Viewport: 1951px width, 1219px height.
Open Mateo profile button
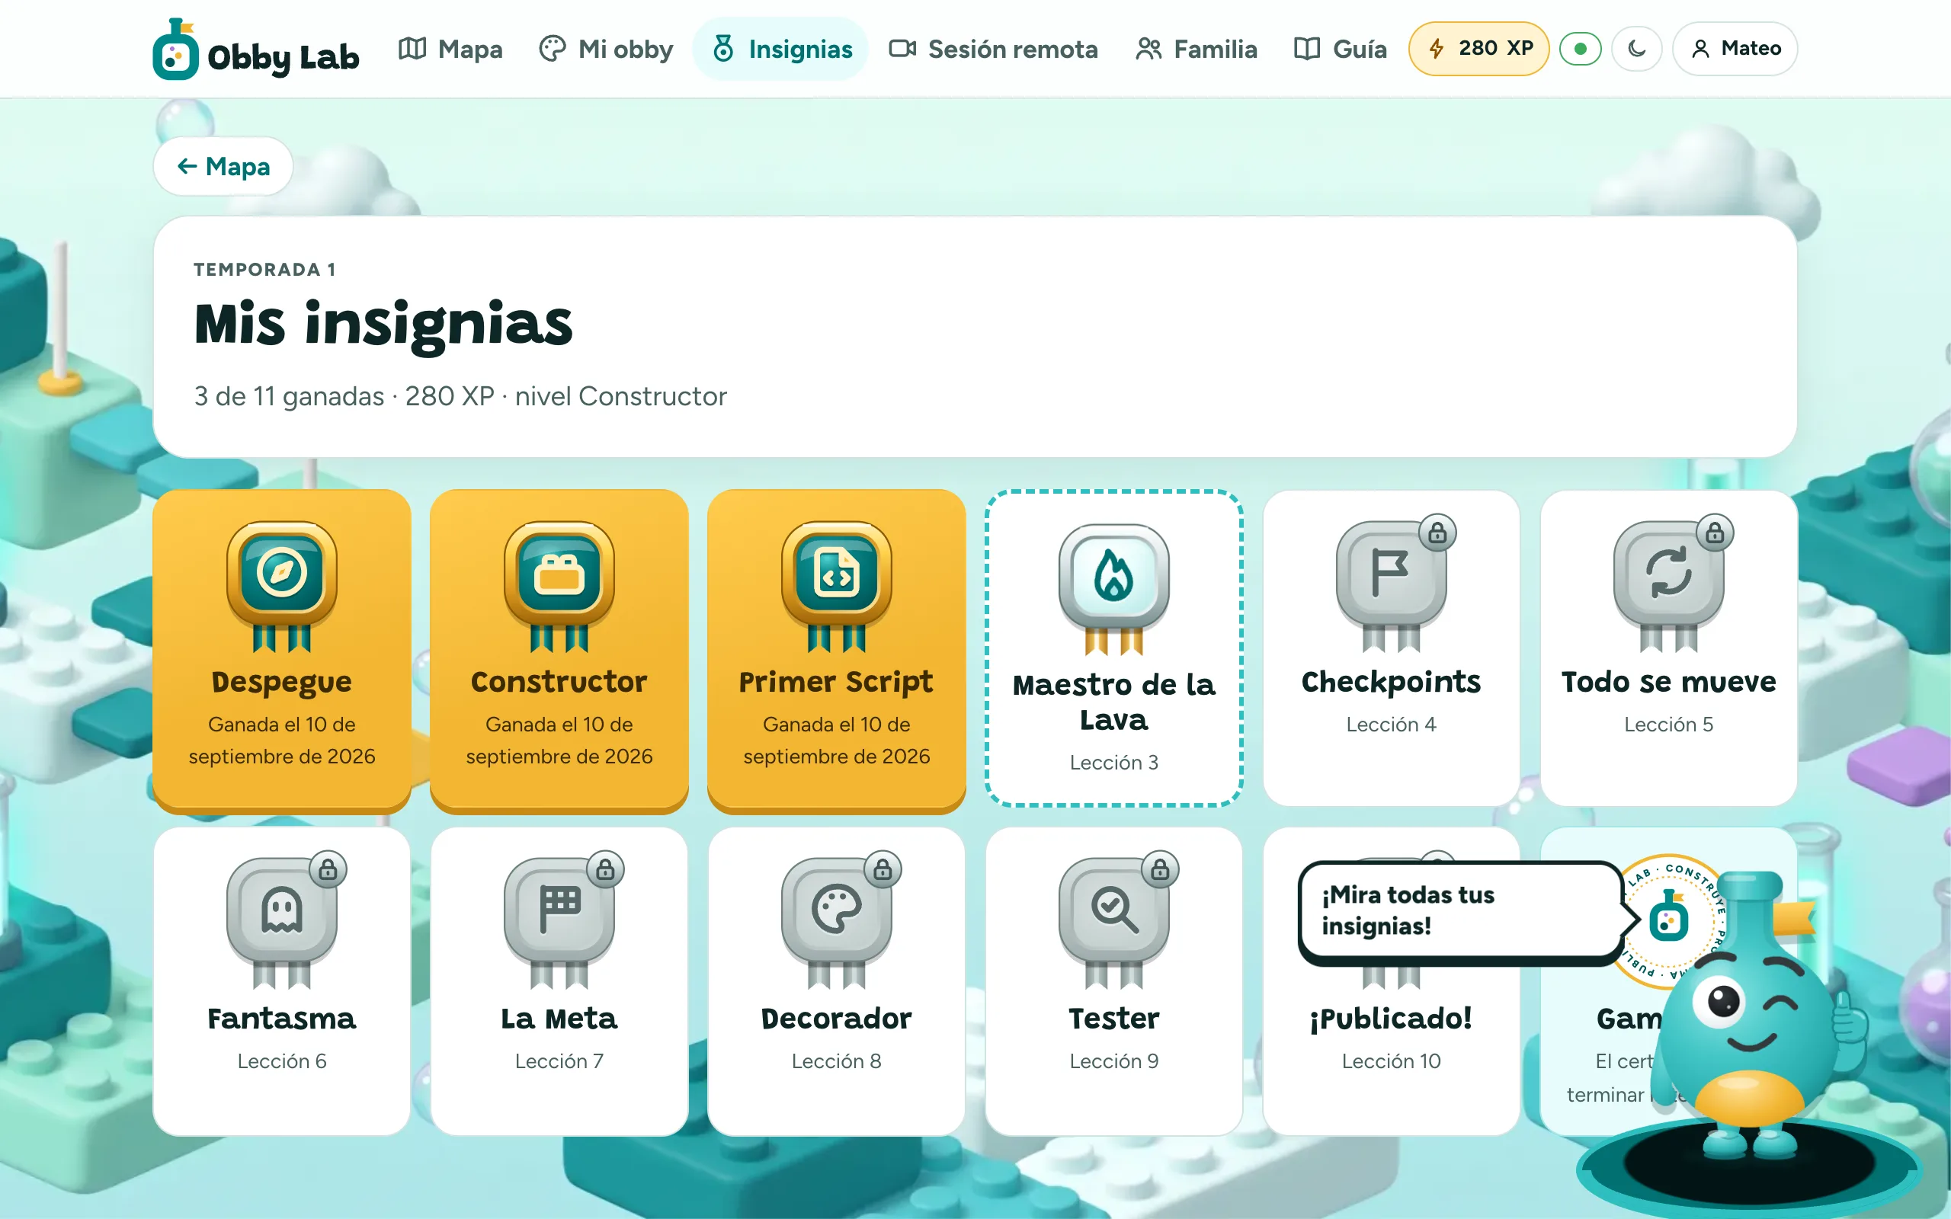[x=1735, y=48]
